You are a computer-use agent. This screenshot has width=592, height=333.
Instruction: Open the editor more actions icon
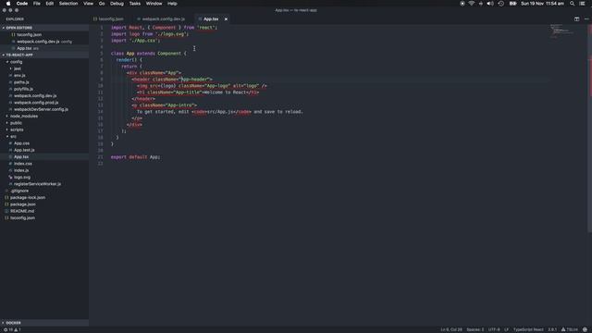pyautogui.click(x=586, y=18)
